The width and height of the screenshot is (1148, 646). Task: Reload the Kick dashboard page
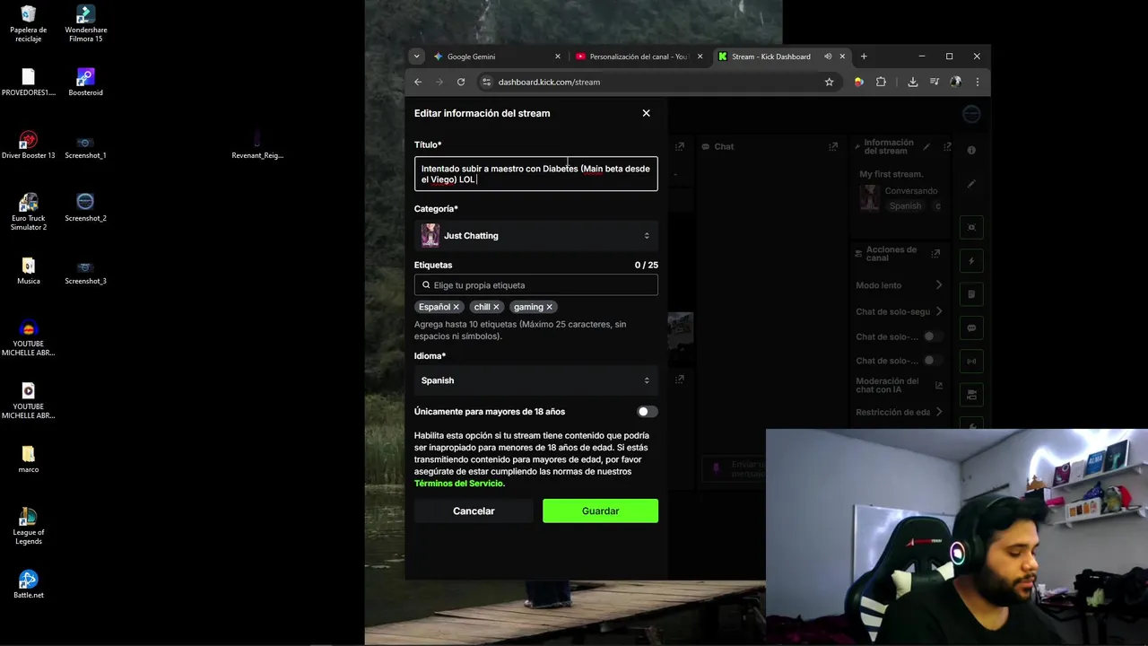(x=461, y=82)
